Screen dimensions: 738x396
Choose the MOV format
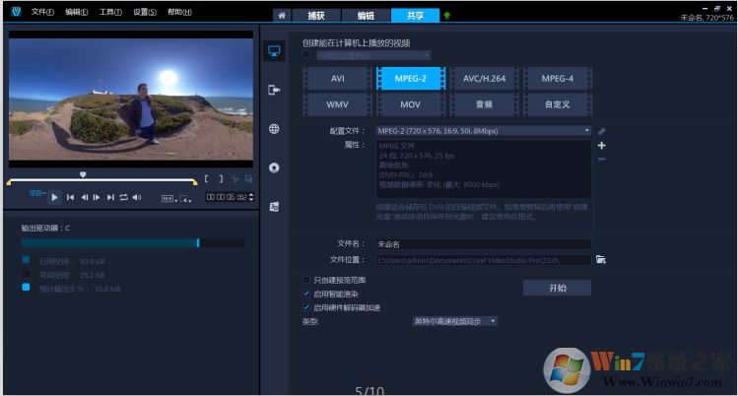(411, 104)
